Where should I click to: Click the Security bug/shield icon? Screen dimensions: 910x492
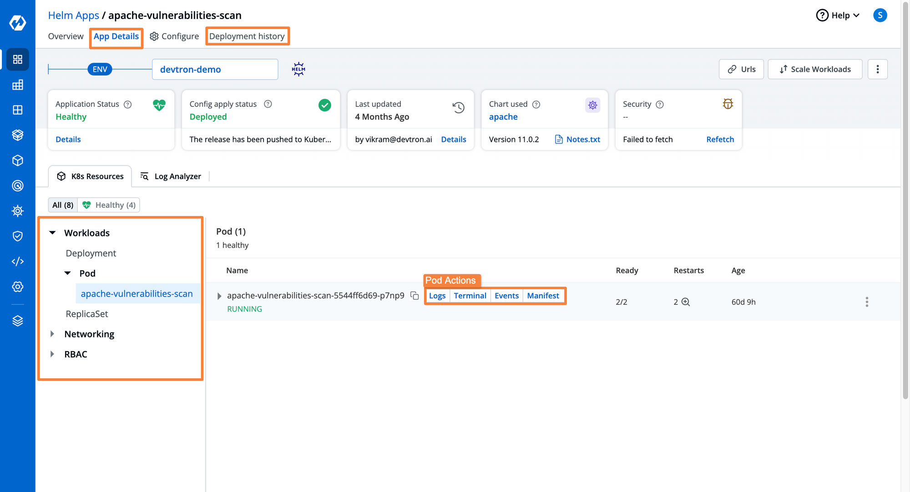(x=728, y=104)
